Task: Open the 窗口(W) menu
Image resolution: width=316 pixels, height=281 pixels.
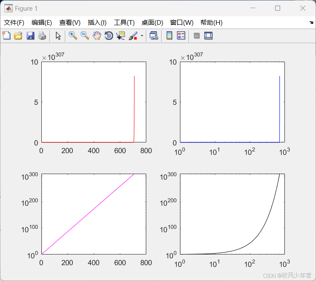Action: 182,22
